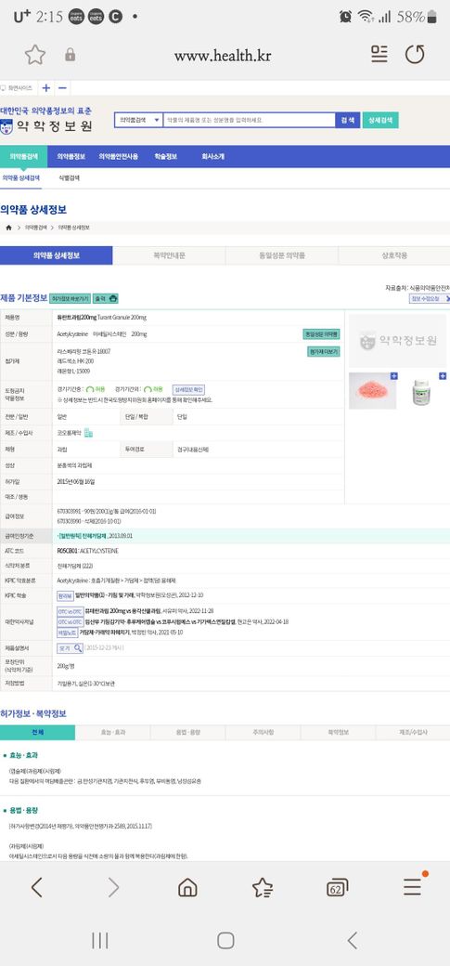
Task: Select the 제조/수입사 tab
Action: pyautogui.click(x=413, y=733)
